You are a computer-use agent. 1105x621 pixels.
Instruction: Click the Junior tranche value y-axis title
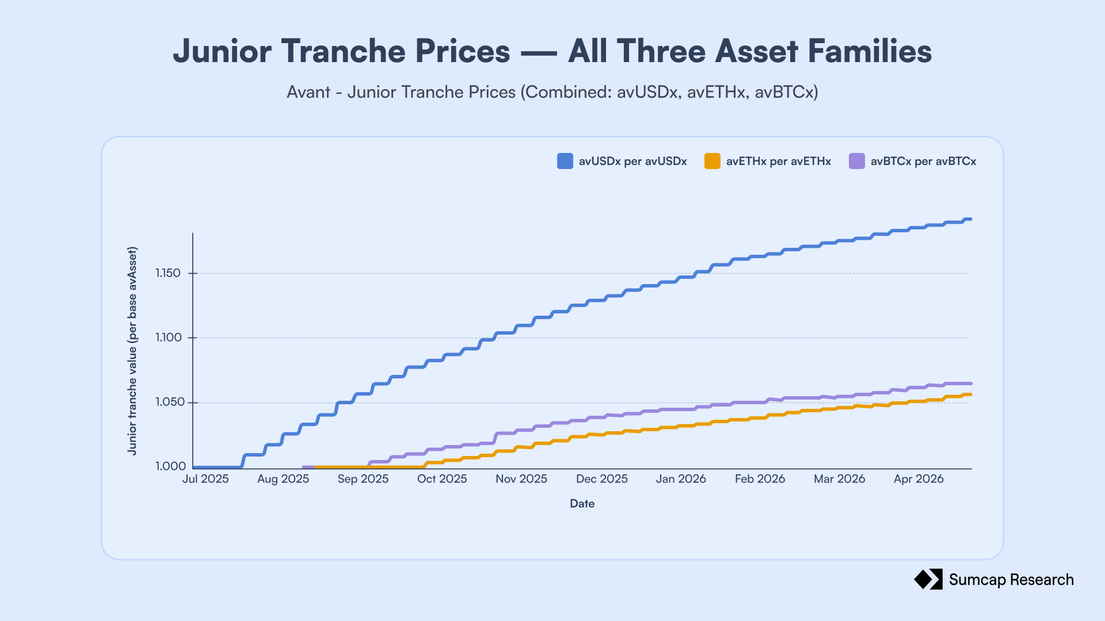132,351
